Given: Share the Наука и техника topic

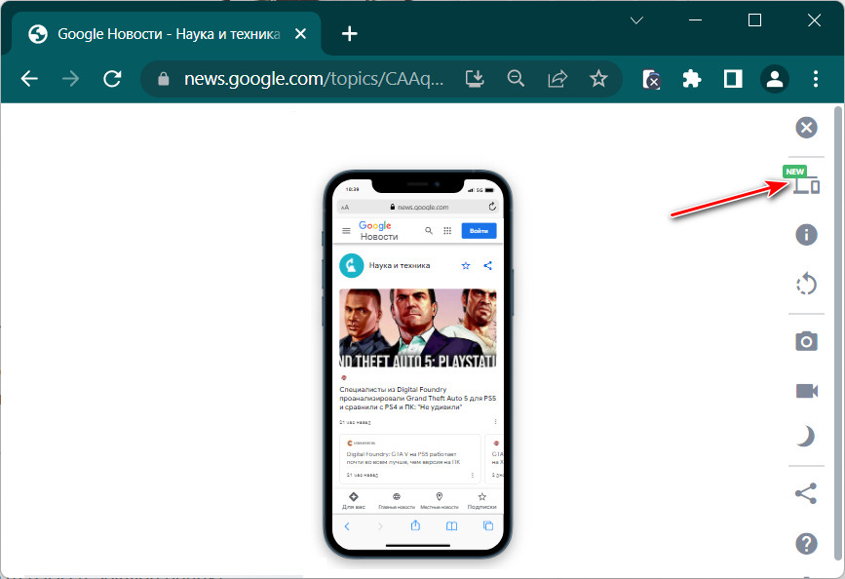Looking at the screenshot, I should (x=487, y=266).
